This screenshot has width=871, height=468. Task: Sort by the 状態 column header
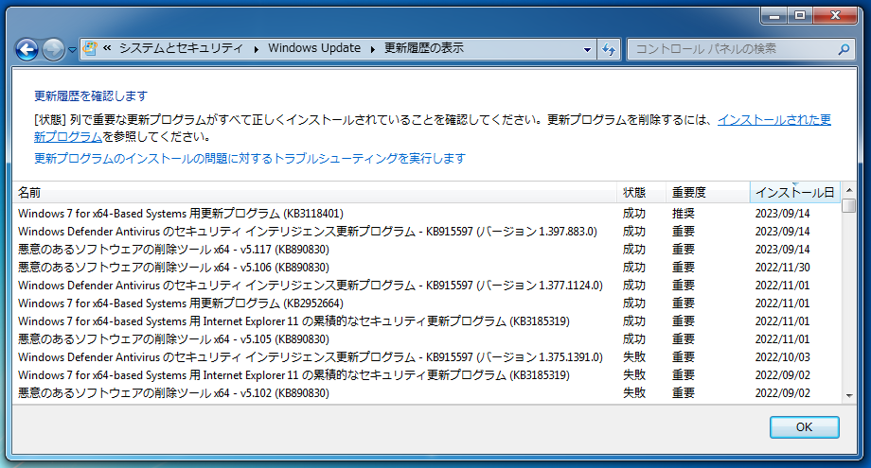(641, 193)
